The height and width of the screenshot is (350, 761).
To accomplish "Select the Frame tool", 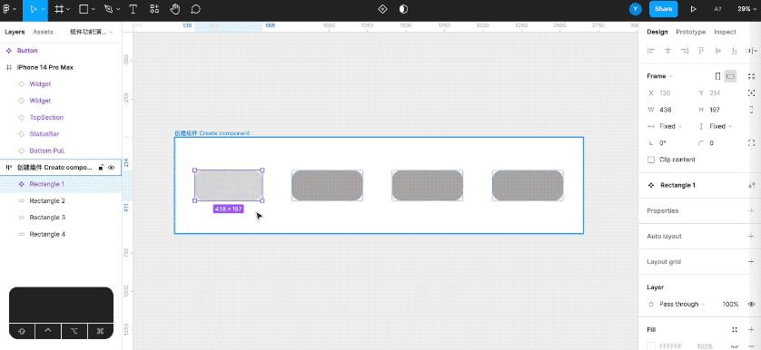I will coord(59,9).
